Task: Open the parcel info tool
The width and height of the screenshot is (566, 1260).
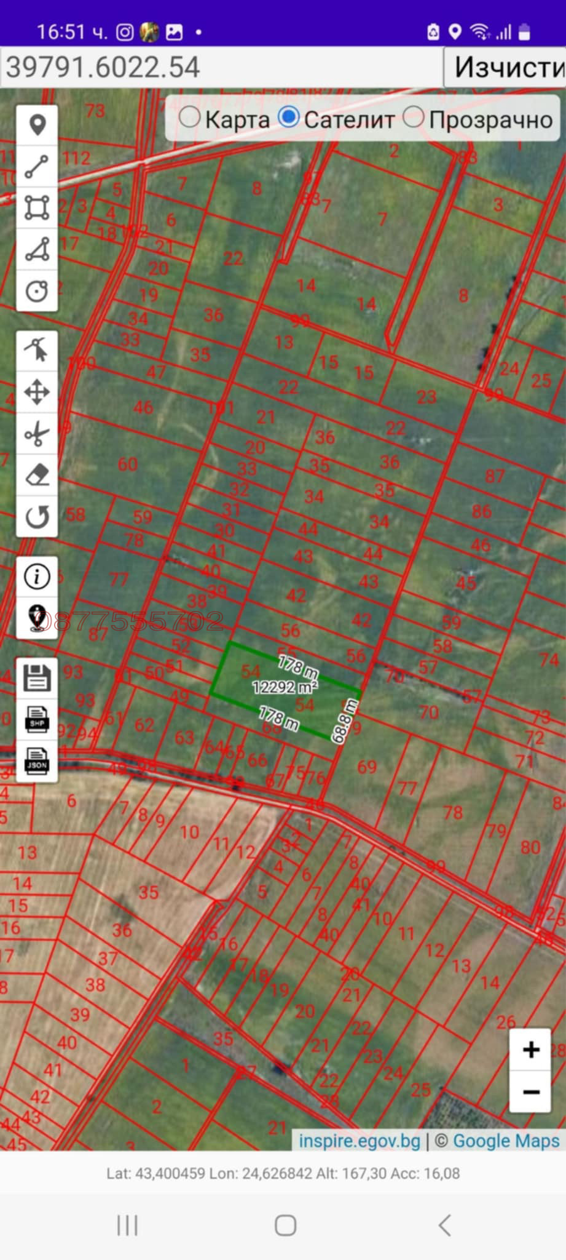Action: pos(37,576)
